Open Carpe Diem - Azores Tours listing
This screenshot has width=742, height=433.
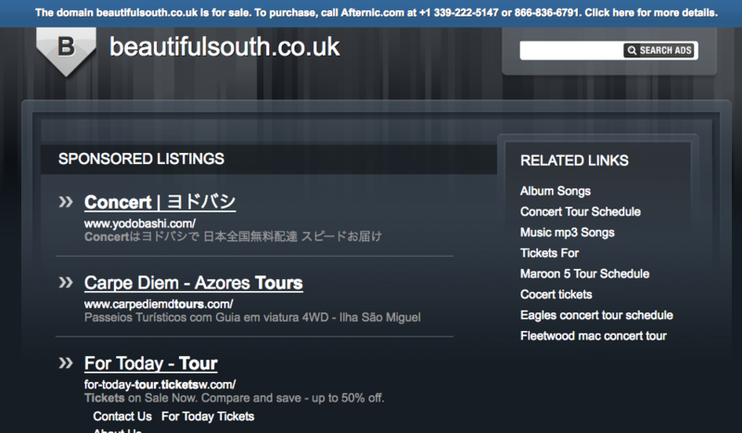tap(194, 283)
